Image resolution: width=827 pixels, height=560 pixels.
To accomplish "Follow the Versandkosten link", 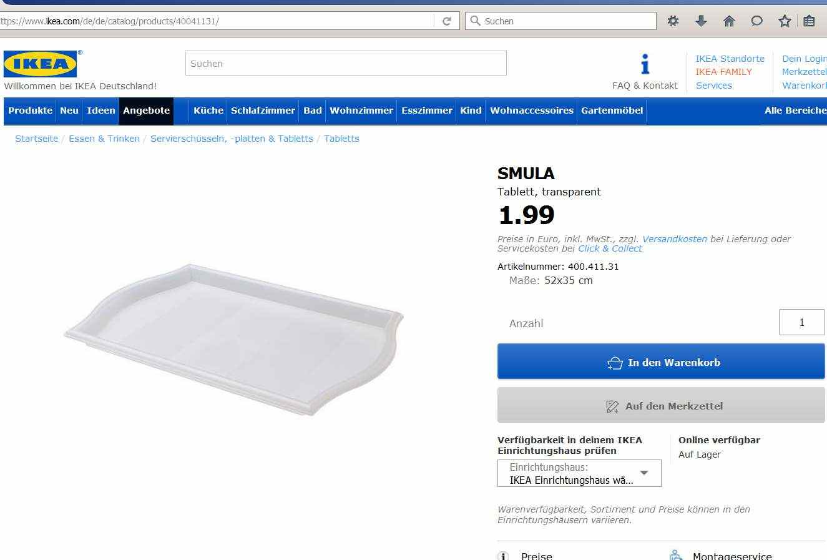I will point(675,239).
